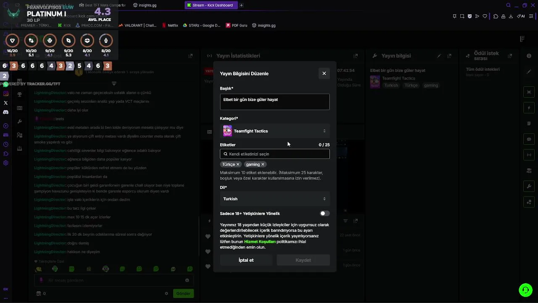Viewport: 538px width, 303px height.
Task: Click the ad blocker shield icon
Action: (x=469, y=16)
